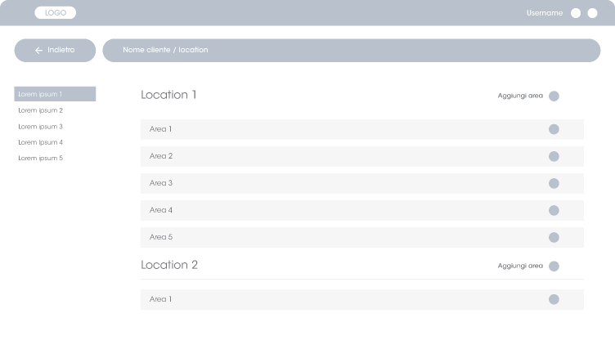The width and height of the screenshot is (615, 345).
Task: Click the Nome cliente / location breadcrumb bar
Action: (x=351, y=50)
